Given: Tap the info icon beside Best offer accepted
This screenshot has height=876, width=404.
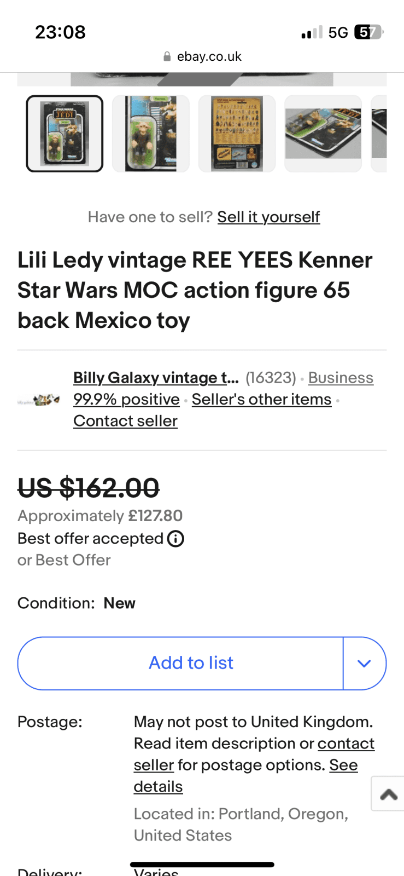Looking at the screenshot, I should pyautogui.click(x=175, y=539).
